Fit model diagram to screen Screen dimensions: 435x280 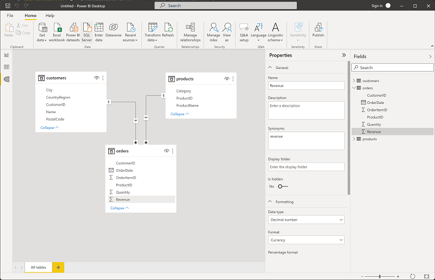pyautogui.click(x=427, y=276)
